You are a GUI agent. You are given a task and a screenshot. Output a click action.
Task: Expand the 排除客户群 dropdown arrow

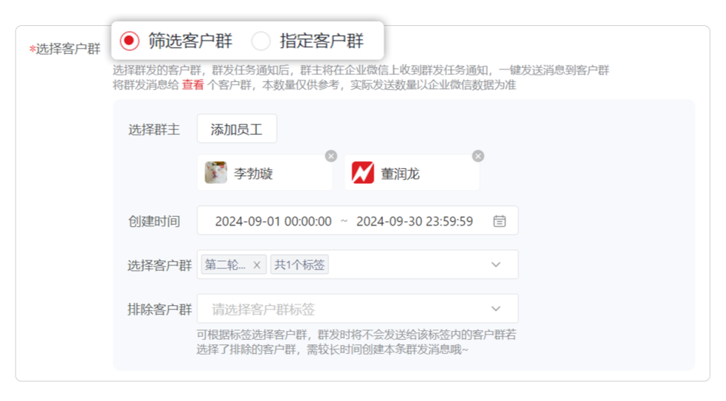coord(496,309)
